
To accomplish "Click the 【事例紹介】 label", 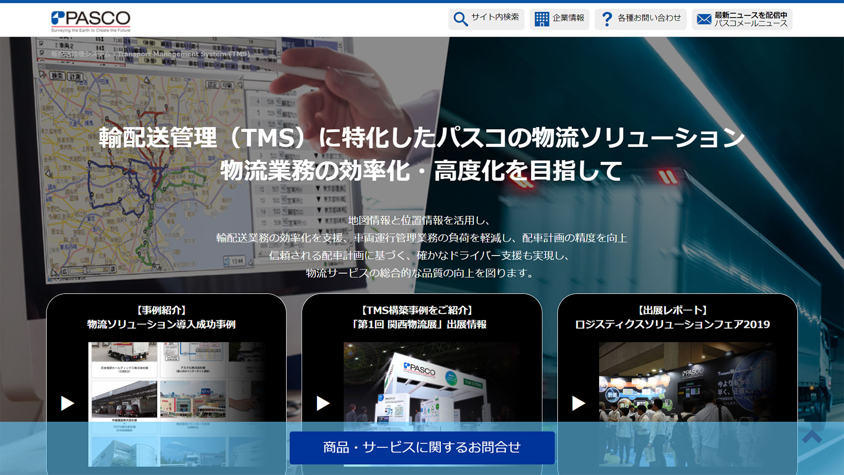I will [x=161, y=310].
